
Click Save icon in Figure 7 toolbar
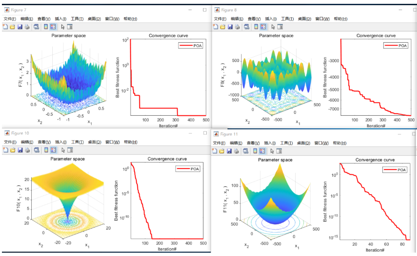tap(20, 27)
